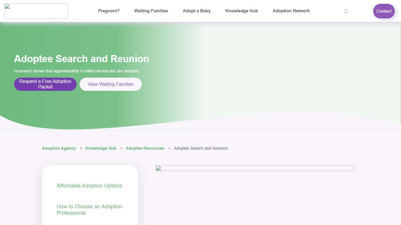Open Affordable Adoption Options in the sidebar
The height and width of the screenshot is (225, 401).
pyautogui.click(x=89, y=186)
